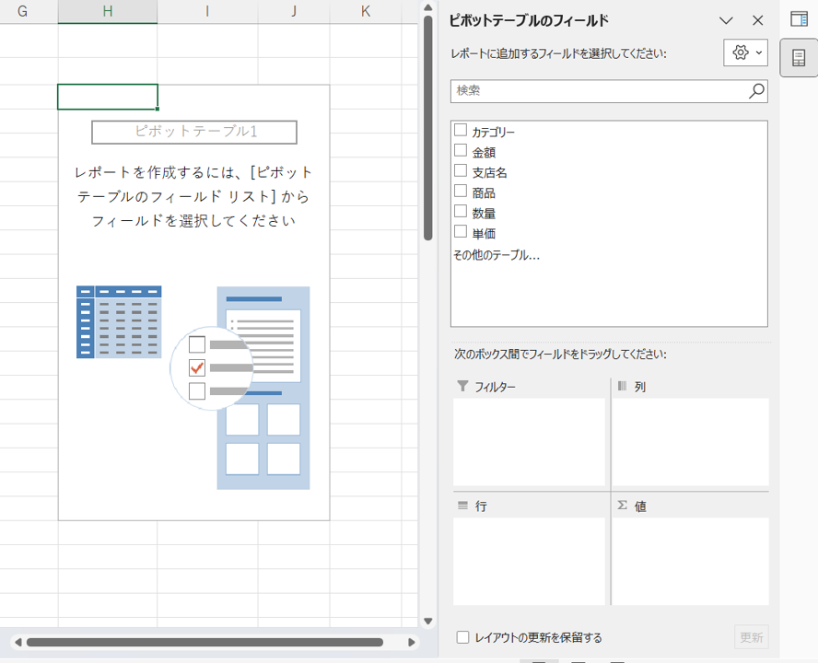Viewport: 818px width, 663px height.
Task: Open the gear tools menu for field list
Action: point(745,53)
